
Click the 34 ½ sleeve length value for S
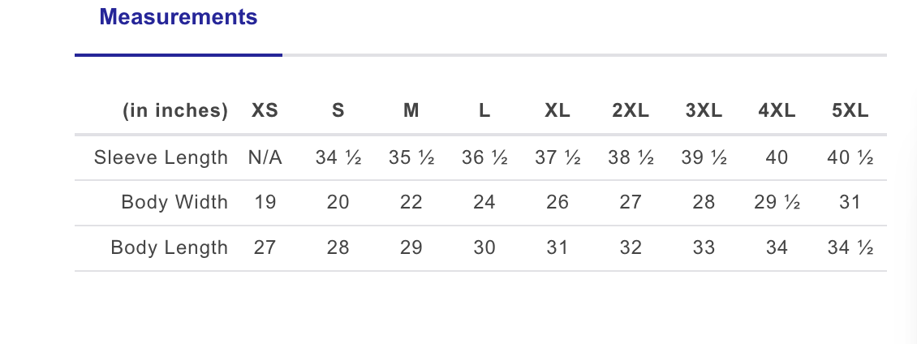338,157
